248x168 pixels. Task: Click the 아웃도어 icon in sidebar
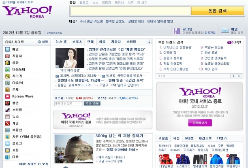(x=7, y=69)
